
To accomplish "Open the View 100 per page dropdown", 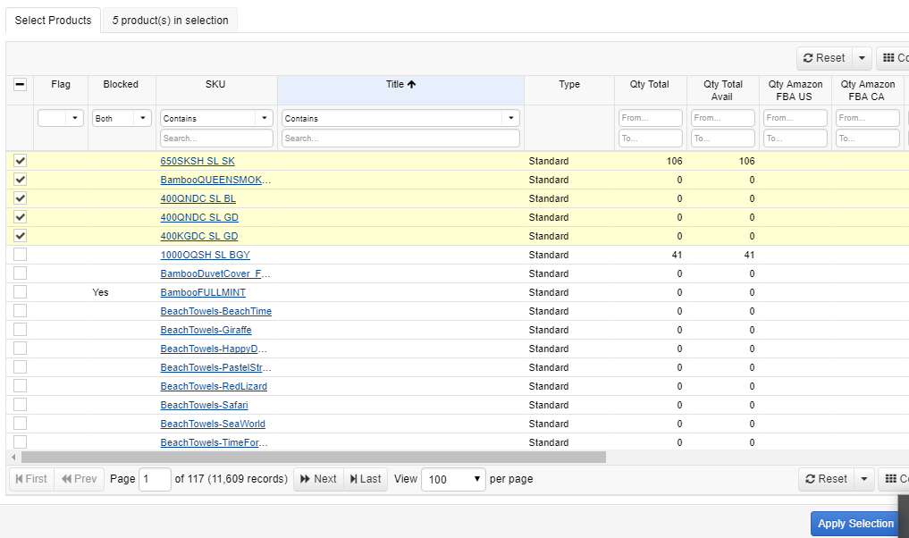I will pos(453,479).
